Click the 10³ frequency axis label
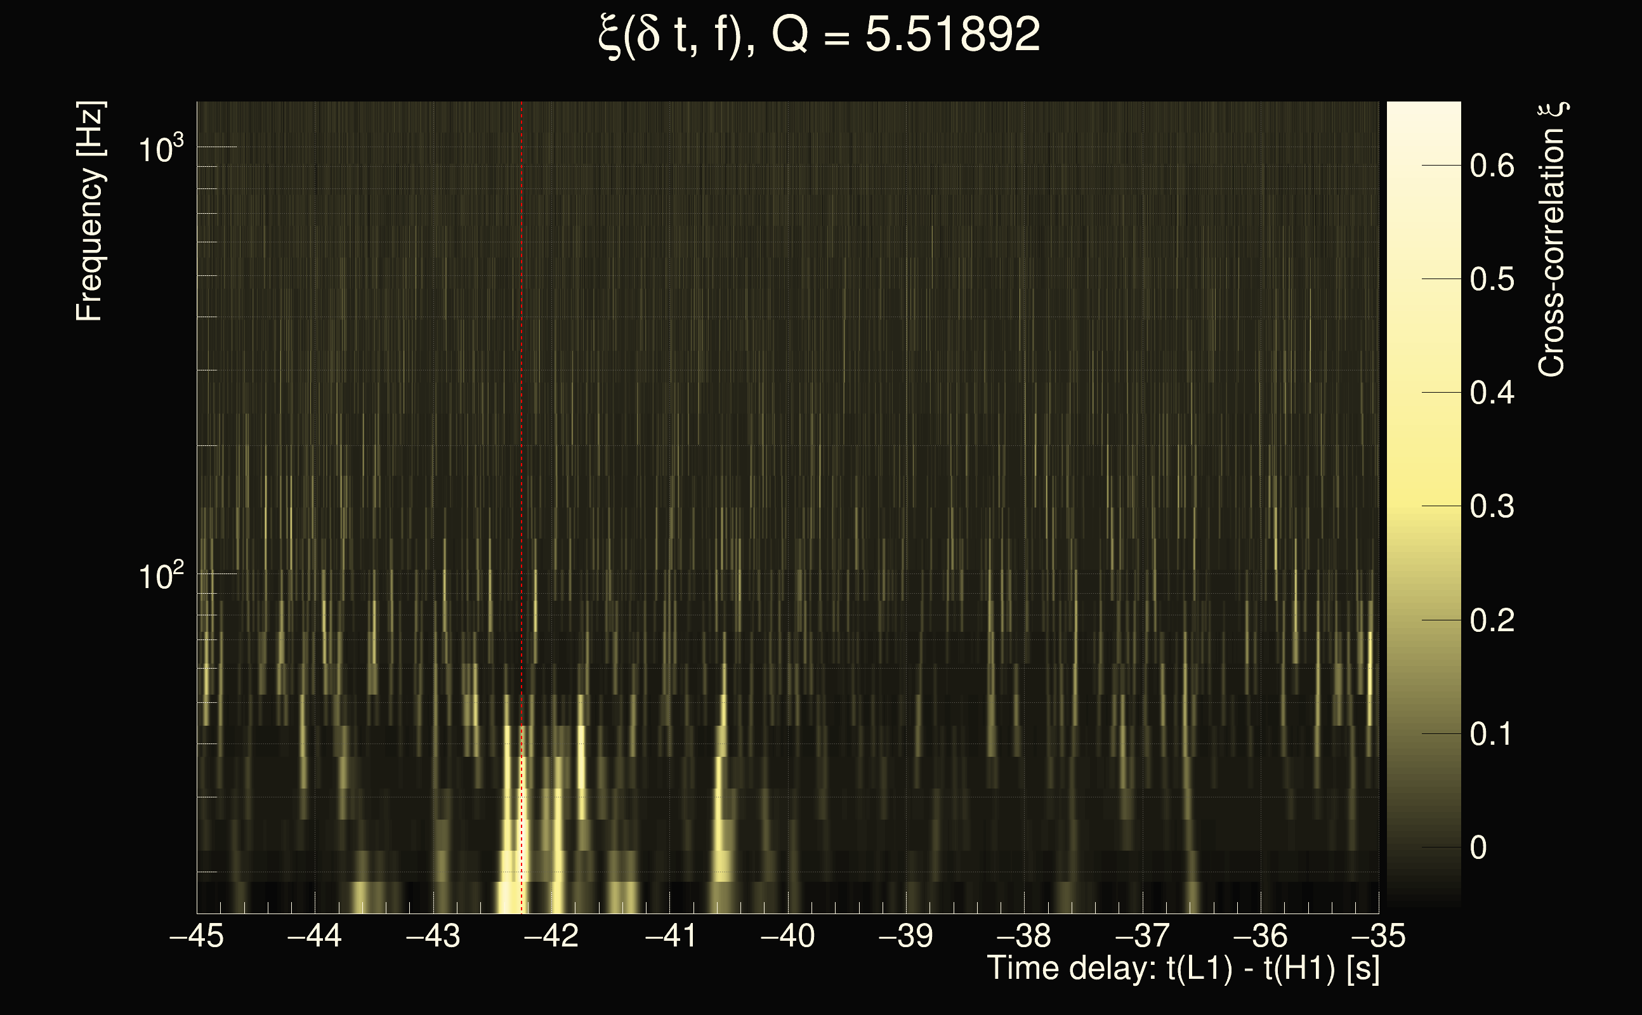 click(161, 149)
